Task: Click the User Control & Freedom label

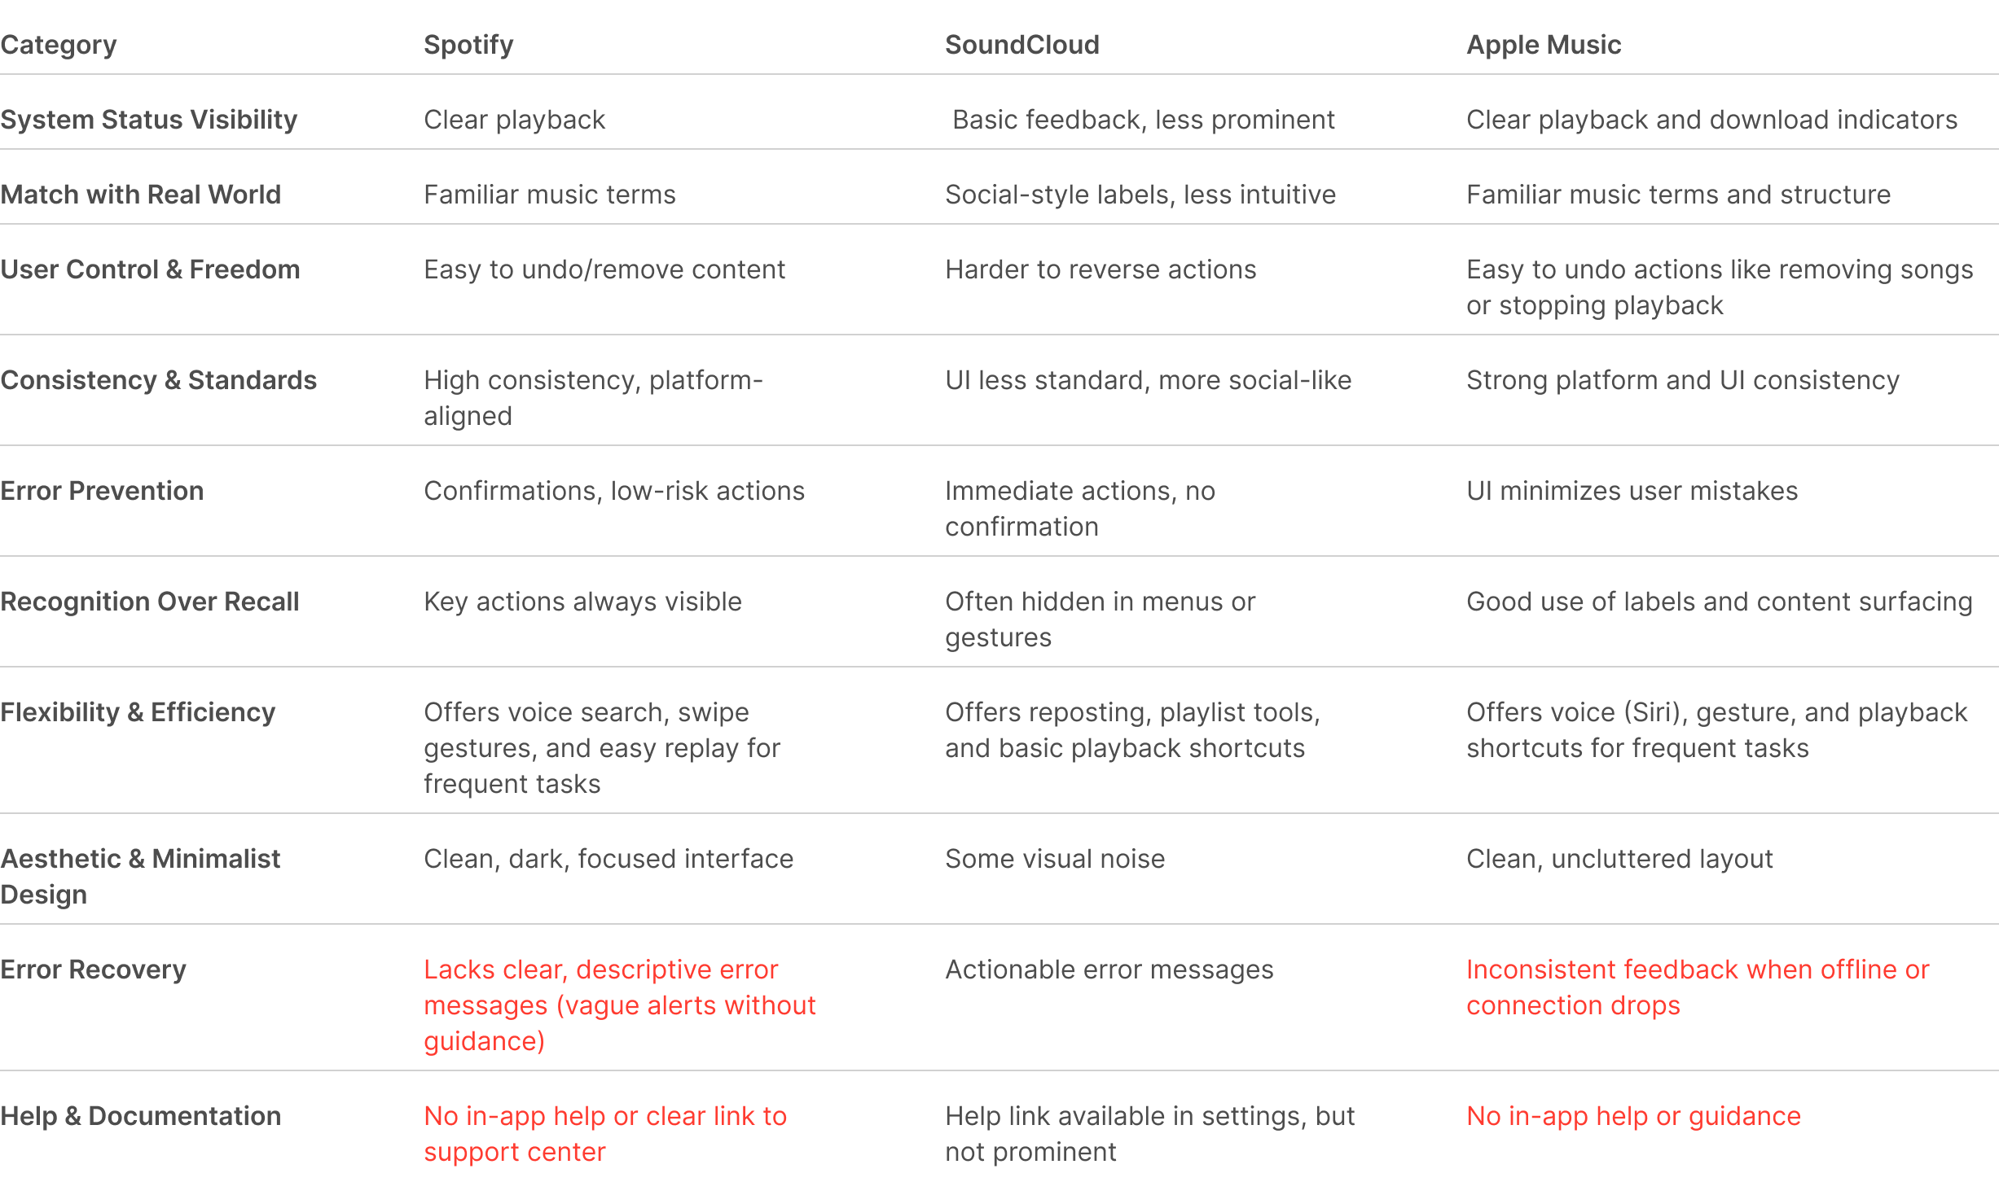Action: click(150, 269)
